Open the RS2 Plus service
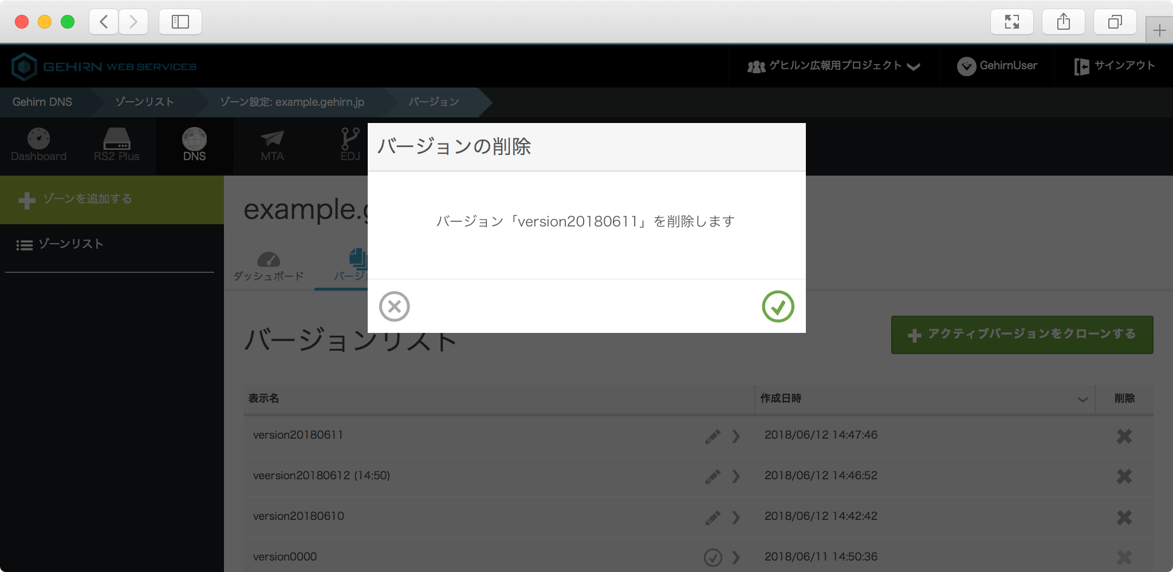 pyautogui.click(x=117, y=145)
